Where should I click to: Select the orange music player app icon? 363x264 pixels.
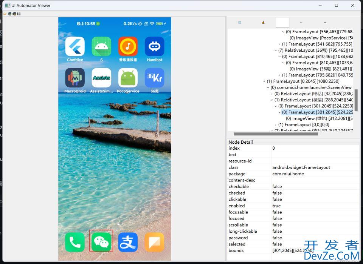pos(128,46)
